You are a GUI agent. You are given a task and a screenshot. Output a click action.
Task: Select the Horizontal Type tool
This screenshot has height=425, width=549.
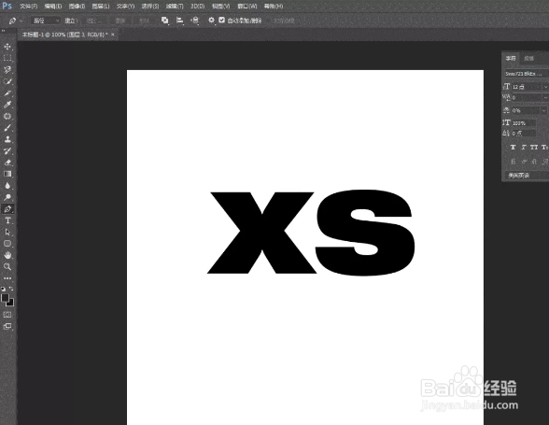tap(7, 220)
